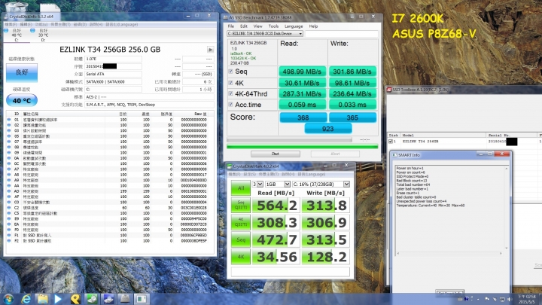Open the SMART Info window title icon
Screen dimensions: 542x305
[x=394, y=155]
